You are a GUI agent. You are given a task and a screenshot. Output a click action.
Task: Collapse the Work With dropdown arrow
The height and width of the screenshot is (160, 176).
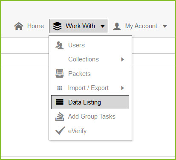(103, 26)
